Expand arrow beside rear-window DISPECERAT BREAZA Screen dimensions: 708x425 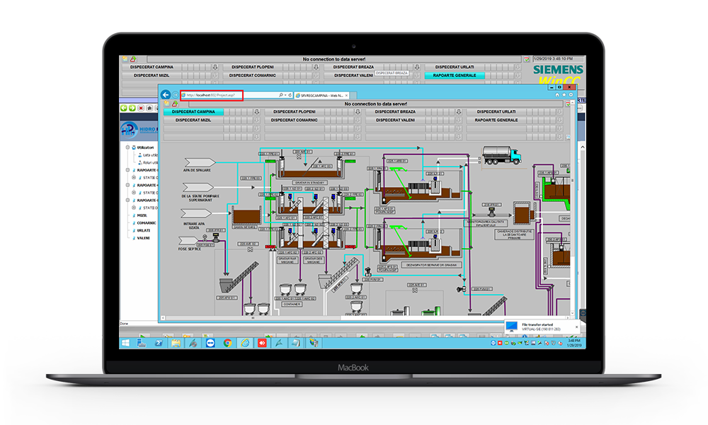pos(417,67)
